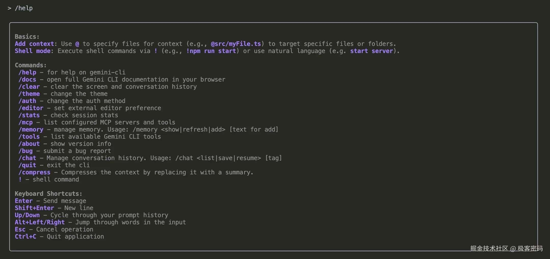Click the Ctrl+C shortcut label

25,237
